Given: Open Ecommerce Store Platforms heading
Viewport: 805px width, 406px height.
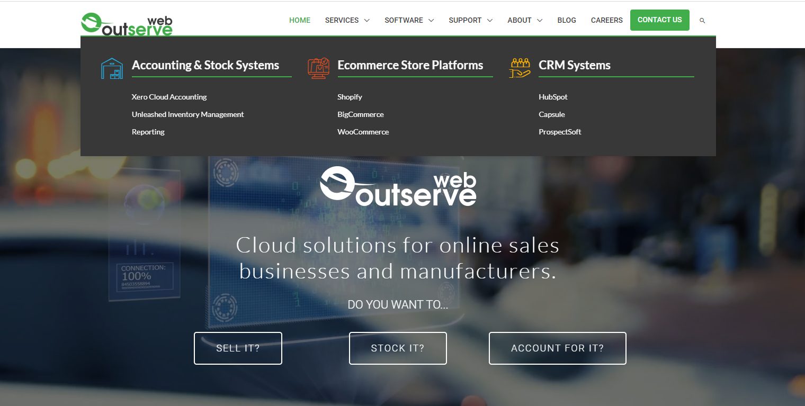Looking at the screenshot, I should tap(410, 65).
